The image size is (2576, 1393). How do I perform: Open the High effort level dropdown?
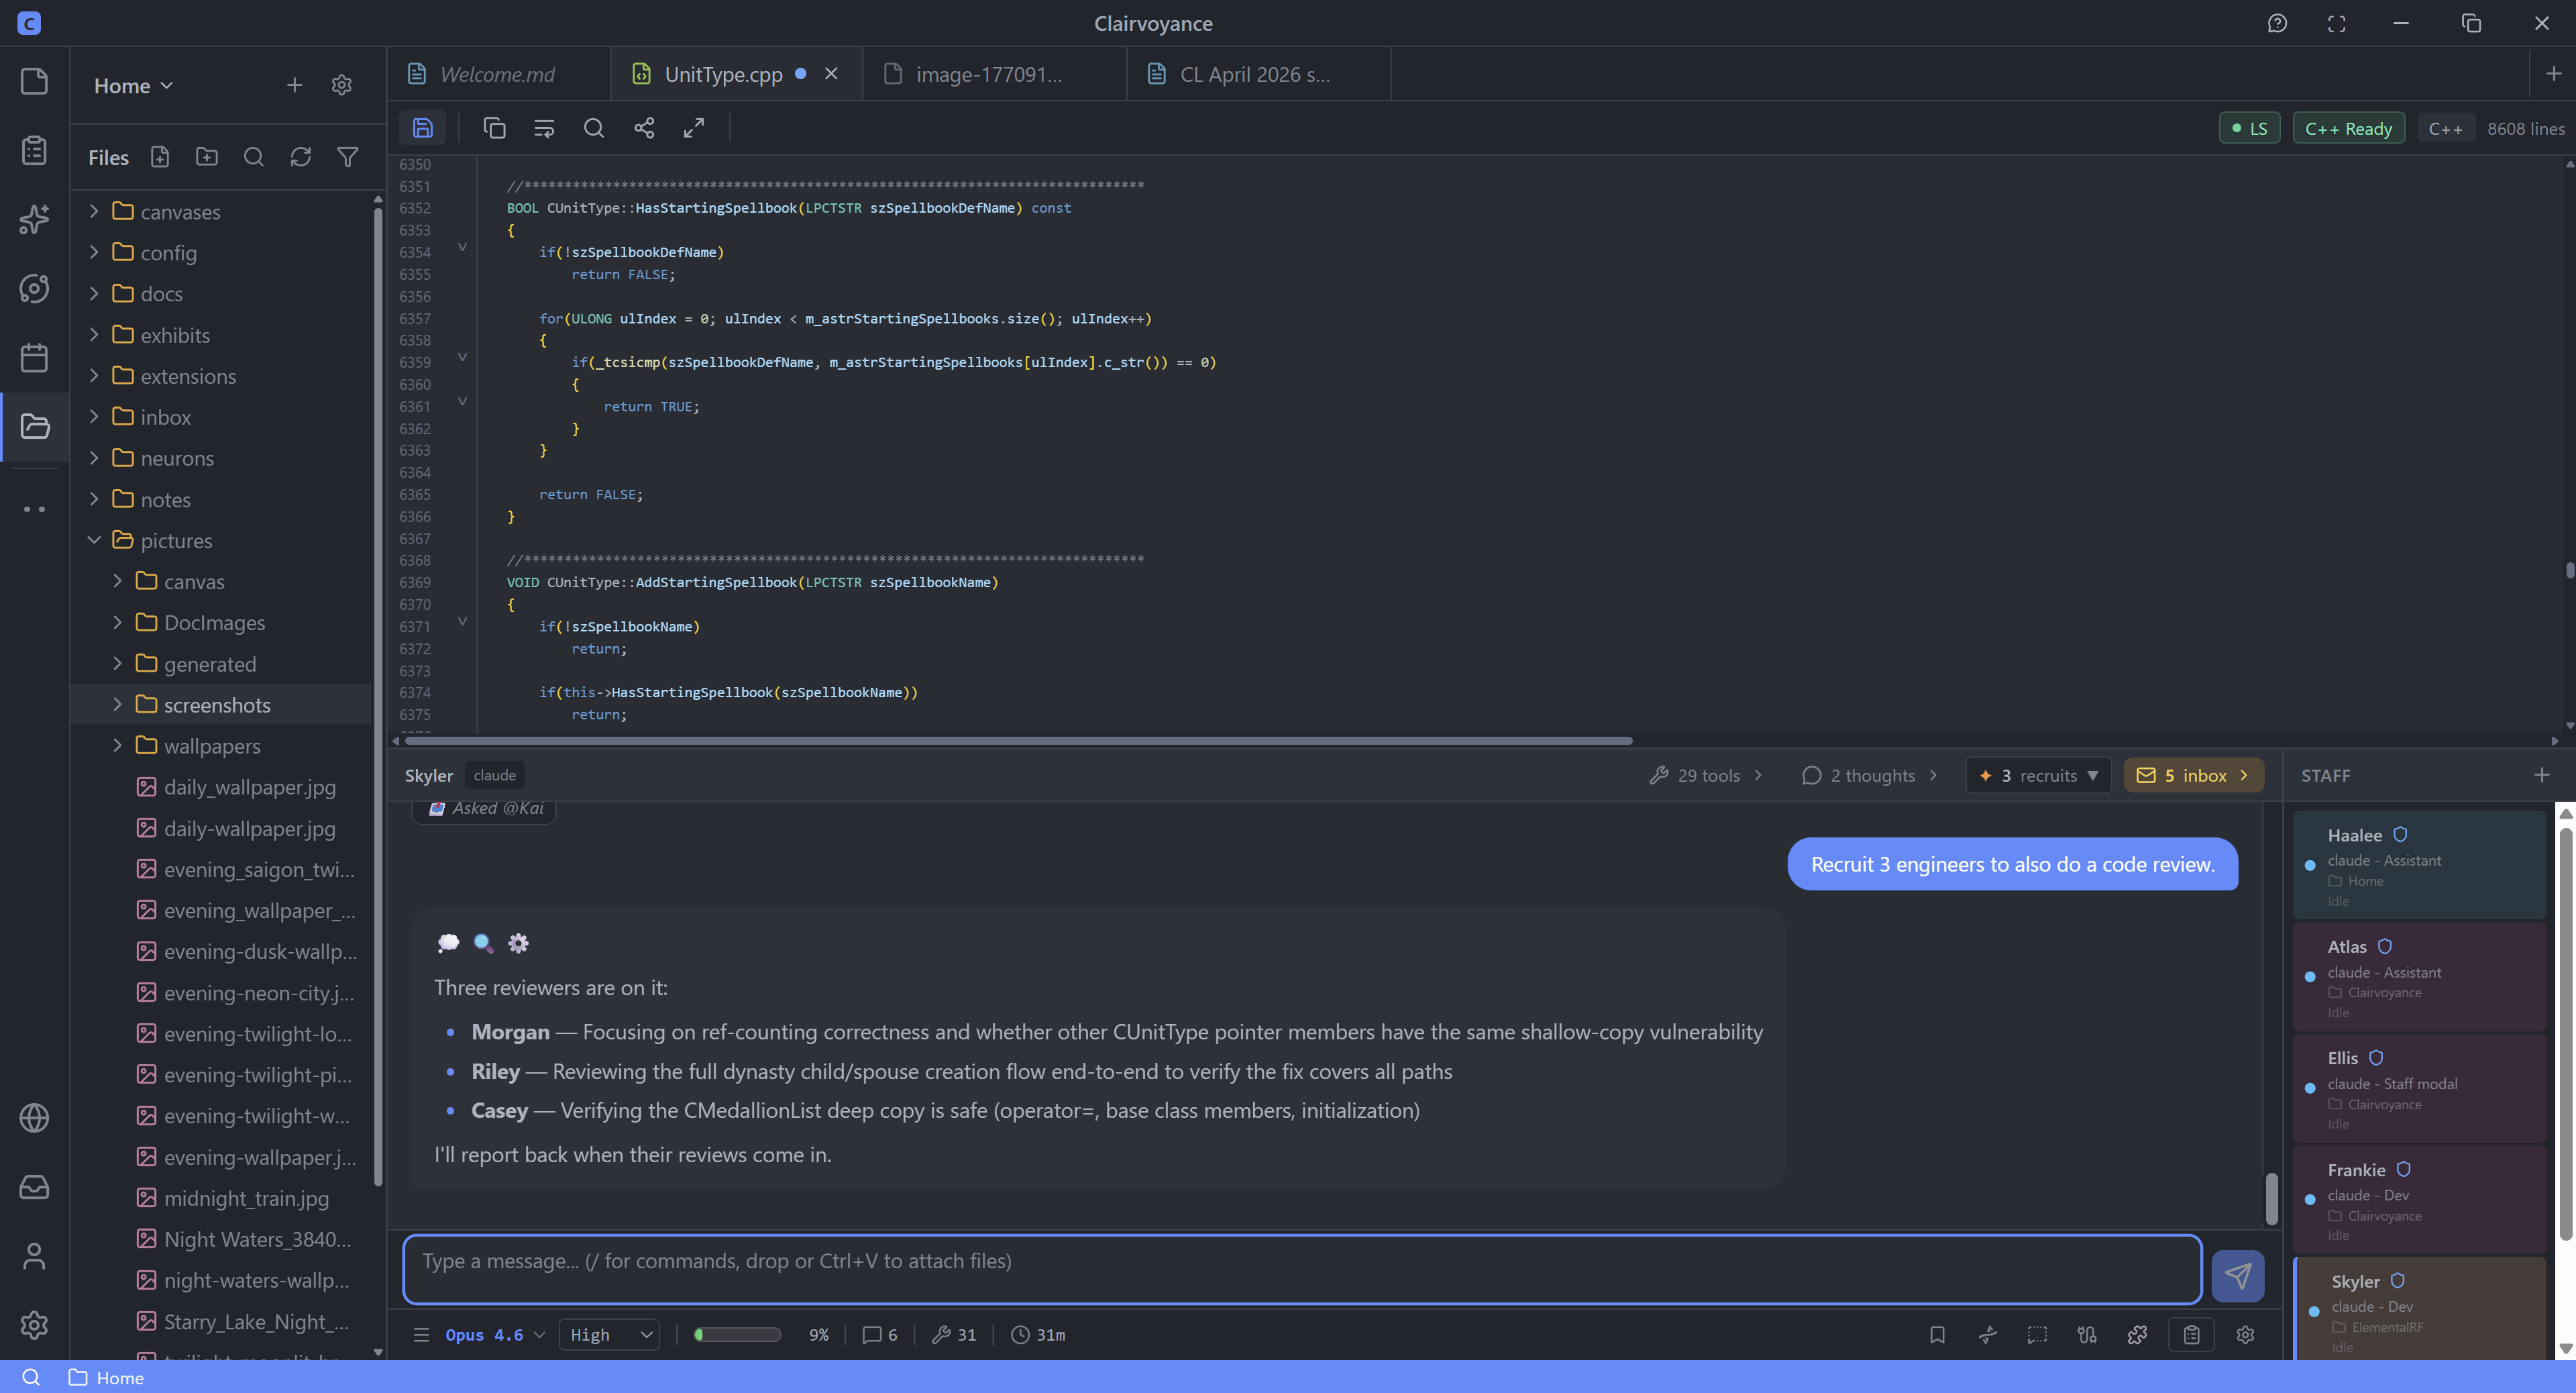click(x=610, y=1335)
